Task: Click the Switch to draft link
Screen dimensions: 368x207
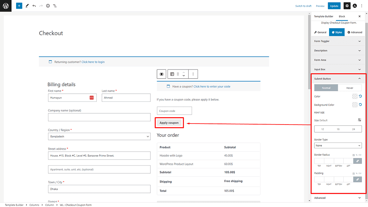Action: 303,6
